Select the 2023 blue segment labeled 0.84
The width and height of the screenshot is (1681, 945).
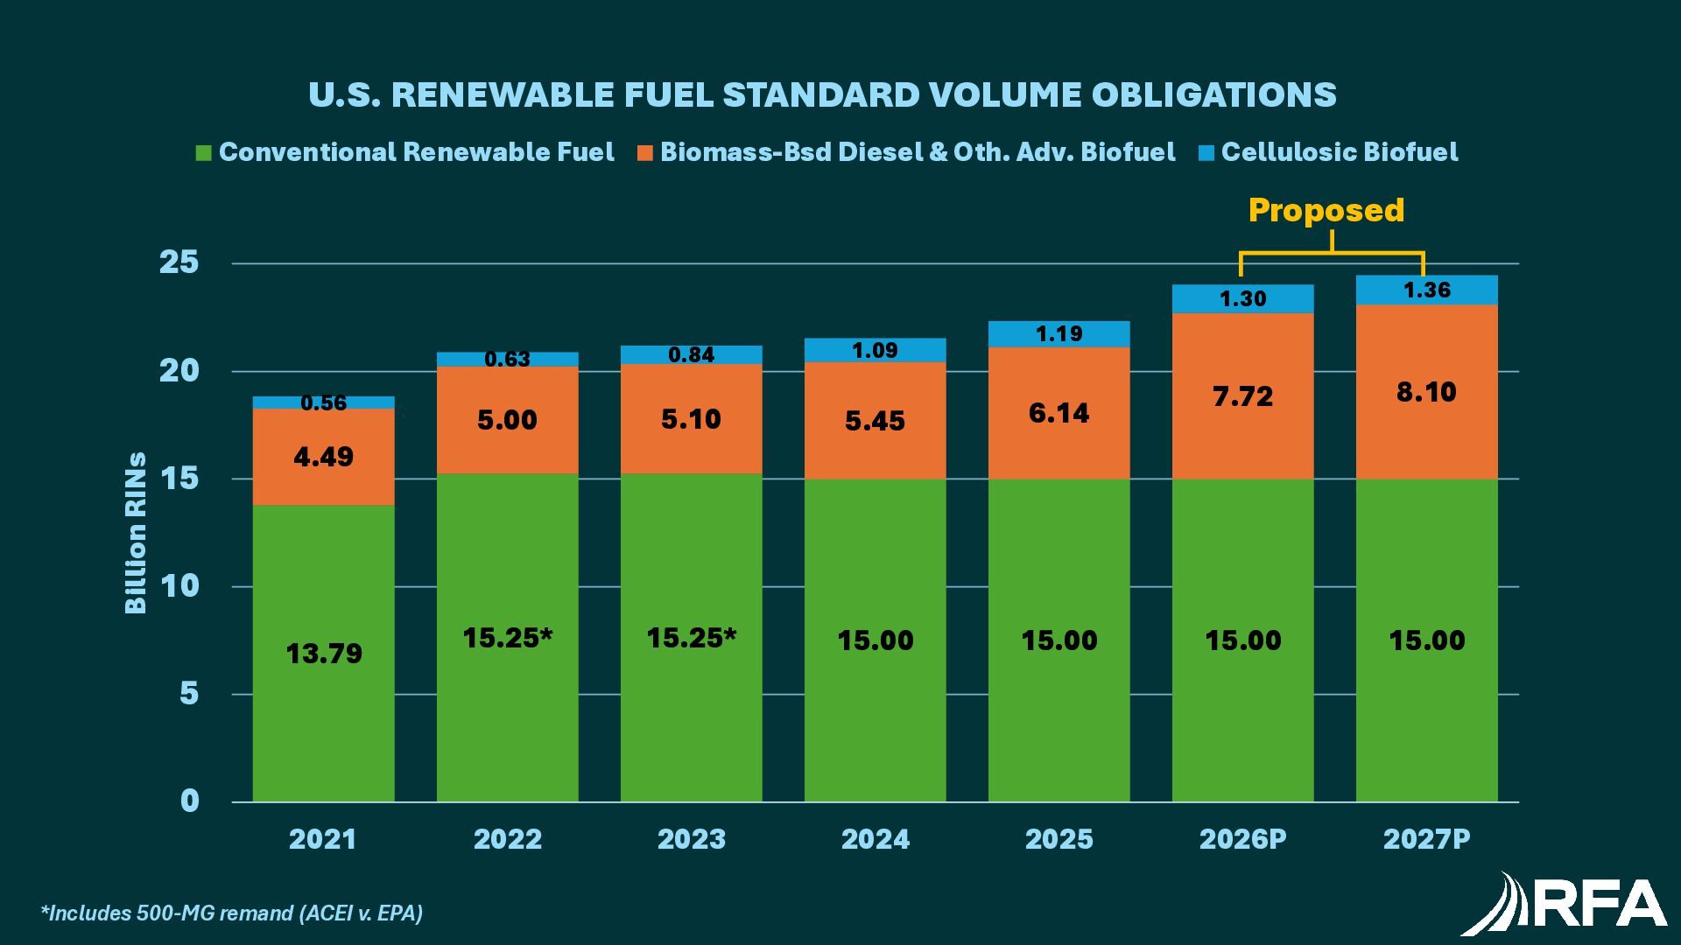[x=691, y=354]
